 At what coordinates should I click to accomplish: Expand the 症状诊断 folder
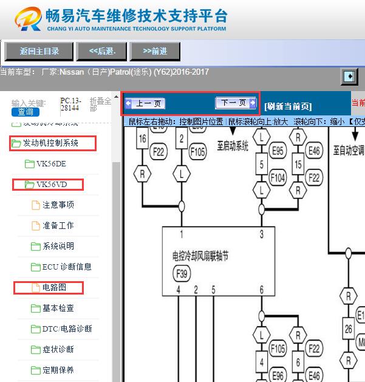pyautogui.click(x=58, y=350)
